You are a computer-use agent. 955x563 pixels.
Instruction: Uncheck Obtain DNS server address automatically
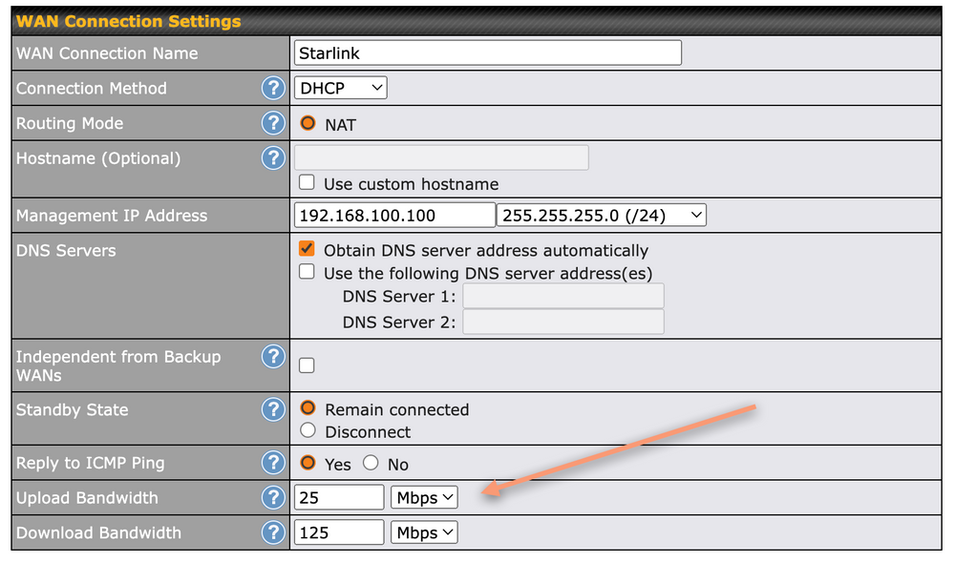click(308, 250)
